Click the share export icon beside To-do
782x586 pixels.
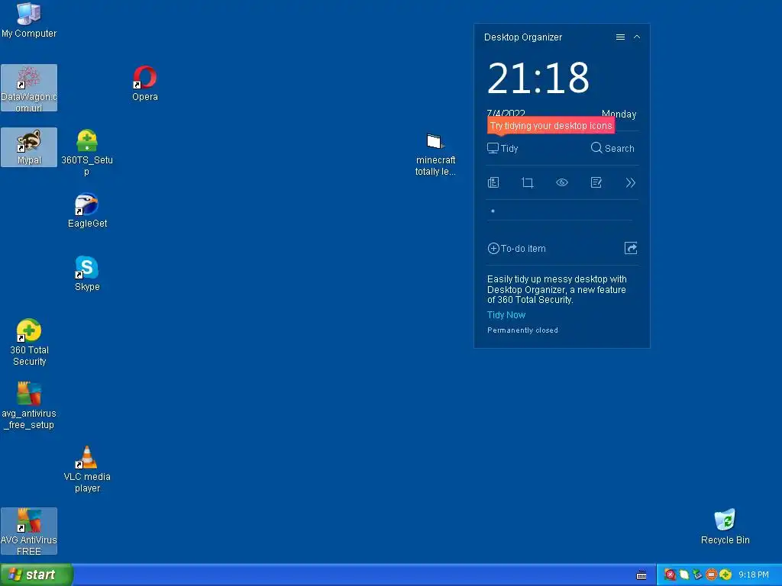coord(630,248)
